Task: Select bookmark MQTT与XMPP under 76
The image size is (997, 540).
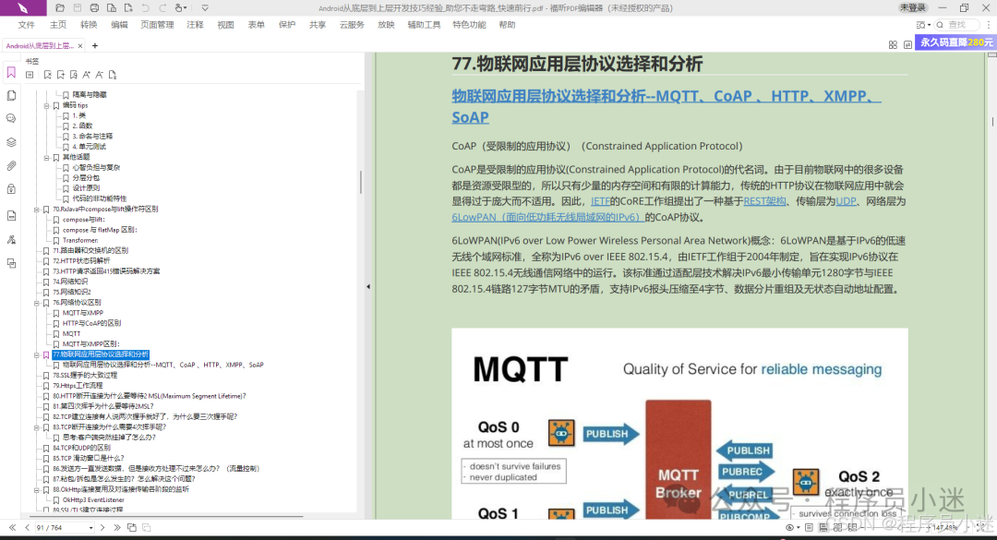Action: [83, 313]
